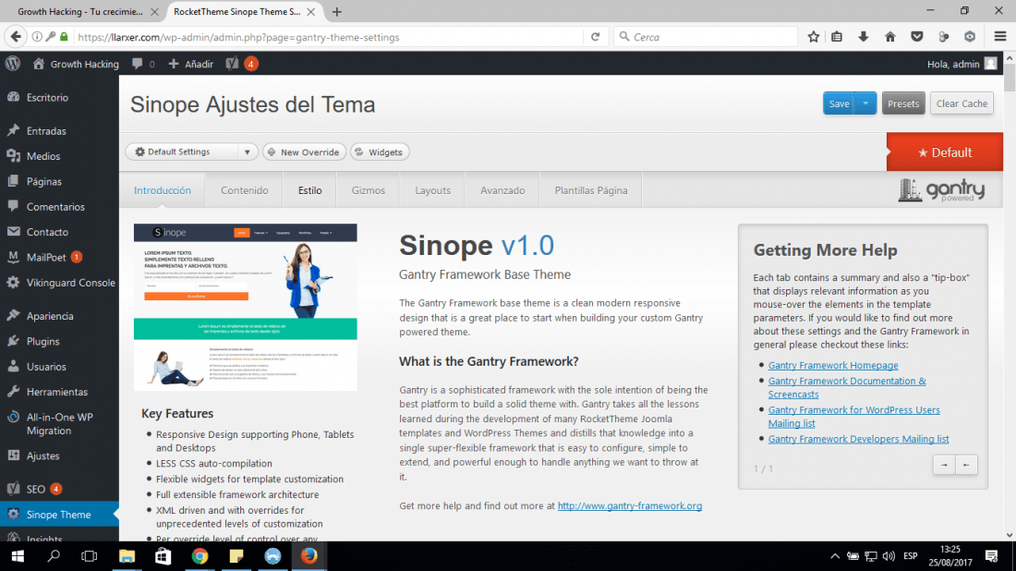Screen dimensions: 1016x571
Task: Open Sinope Theme sidebar item
Action: 60,514
